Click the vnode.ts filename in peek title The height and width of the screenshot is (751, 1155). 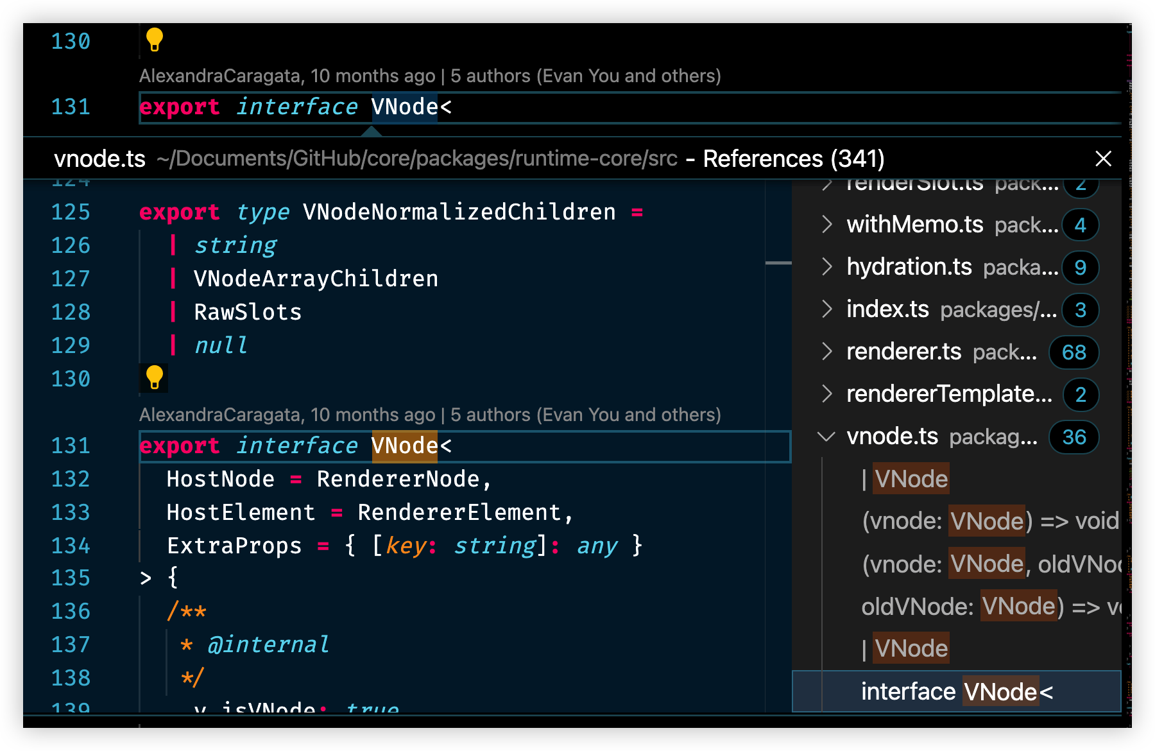tap(99, 159)
